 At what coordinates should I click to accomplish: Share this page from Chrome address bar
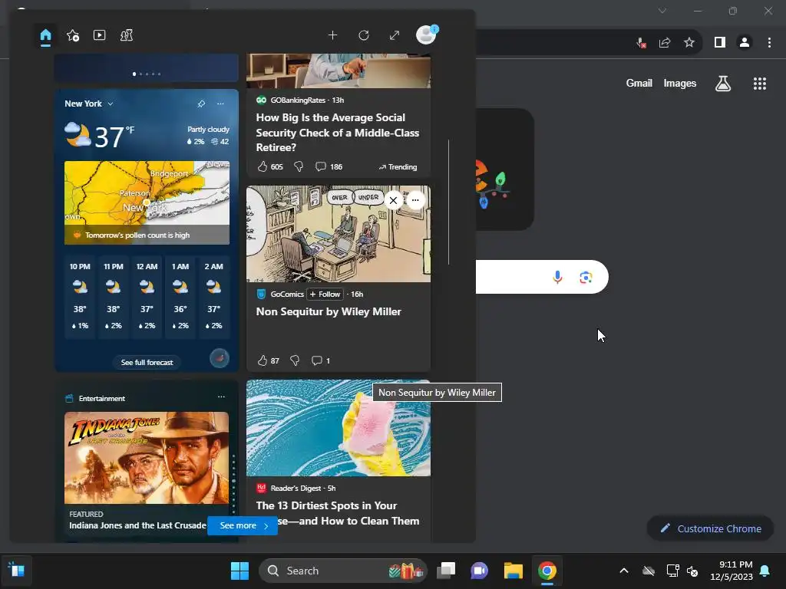[x=665, y=43]
